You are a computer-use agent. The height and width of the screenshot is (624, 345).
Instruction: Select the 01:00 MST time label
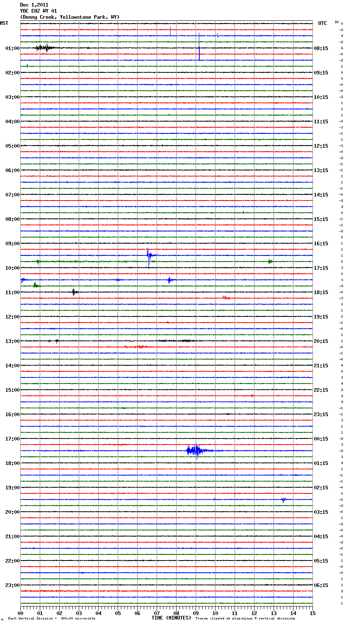pos(13,48)
